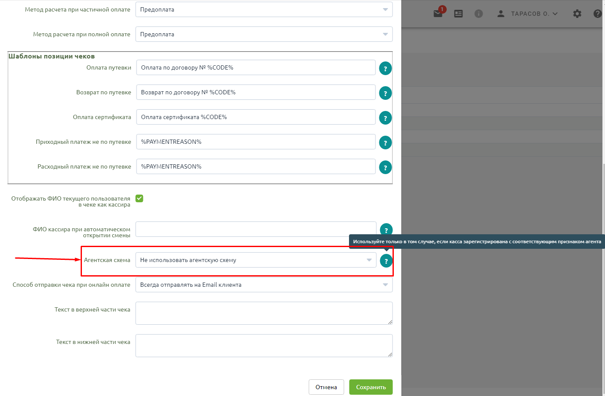Show help for Оплата сертификата template
605x396 pixels.
[x=385, y=118]
